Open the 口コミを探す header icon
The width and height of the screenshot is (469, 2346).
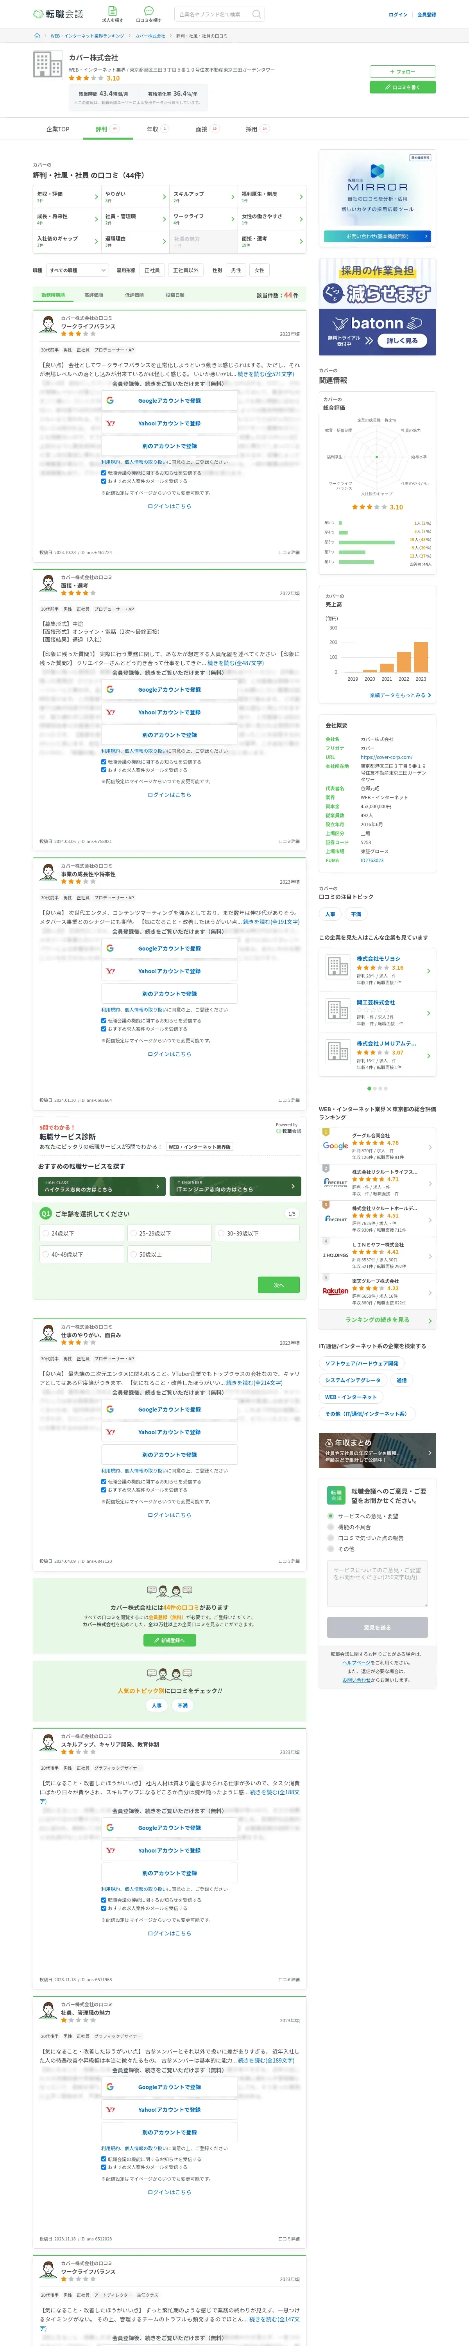pyautogui.click(x=149, y=14)
